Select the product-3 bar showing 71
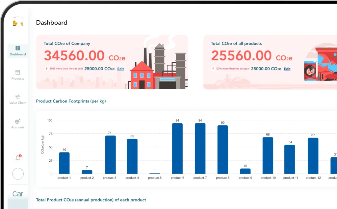Viewport: 337px width, 209px height. [110, 155]
